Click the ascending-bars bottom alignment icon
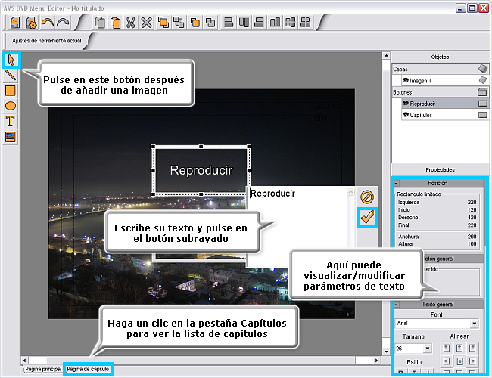Screen dimensions: 492x378 pyautogui.click(x=275, y=22)
